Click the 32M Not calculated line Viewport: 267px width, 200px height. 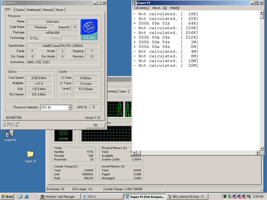[x=166, y=65]
